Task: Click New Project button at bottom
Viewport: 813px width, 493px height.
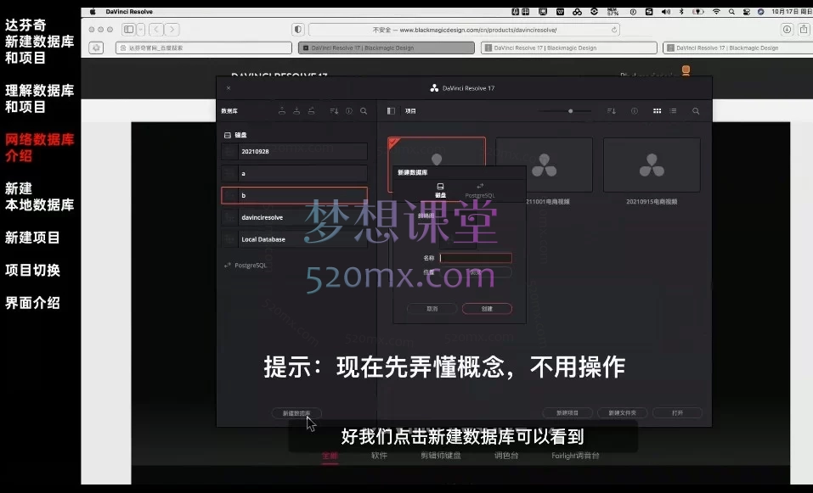Action: (x=567, y=412)
